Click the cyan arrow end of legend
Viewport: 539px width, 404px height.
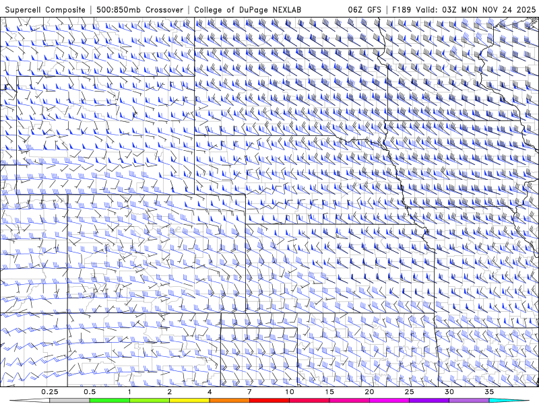pyautogui.click(x=509, y=401)
